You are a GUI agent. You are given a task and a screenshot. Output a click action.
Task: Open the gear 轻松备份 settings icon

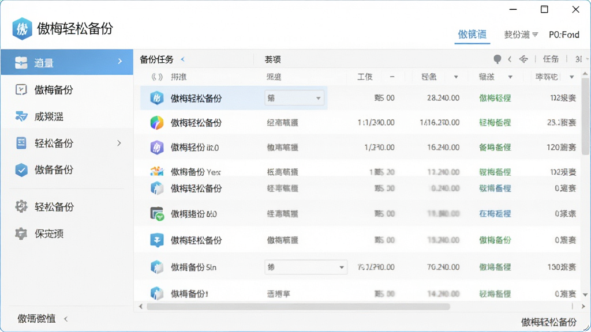click(21, 207)
